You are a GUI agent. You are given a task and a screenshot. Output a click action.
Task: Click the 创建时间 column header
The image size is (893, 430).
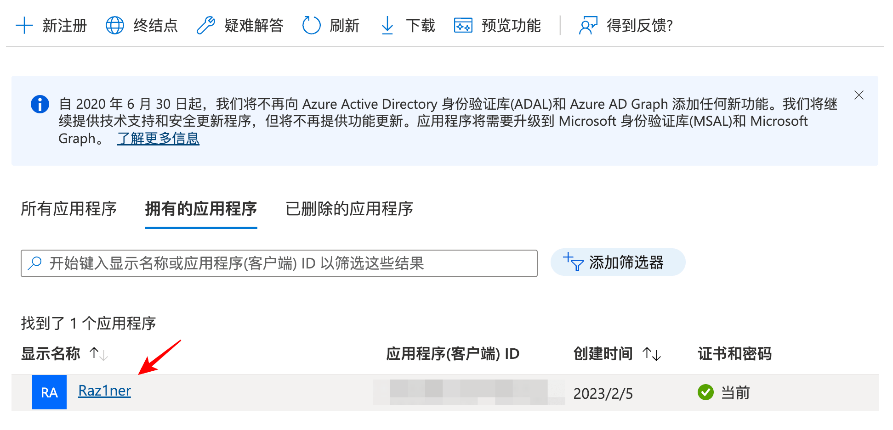(603, 354)
